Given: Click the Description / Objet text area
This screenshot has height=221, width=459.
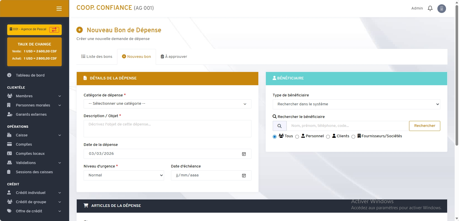Looking at the screenshot, I should (167, 129).
